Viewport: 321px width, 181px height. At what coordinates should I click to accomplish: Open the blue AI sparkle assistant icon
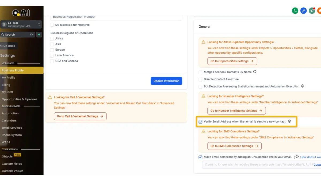[x=303, y=11]
